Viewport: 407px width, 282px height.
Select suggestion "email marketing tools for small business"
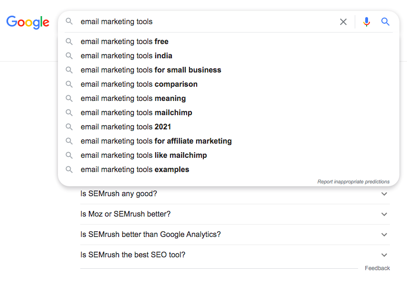(151, 70)
